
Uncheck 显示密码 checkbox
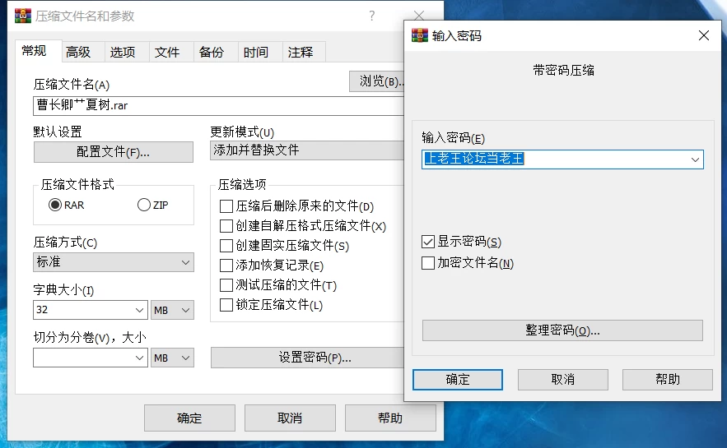coord(428,242)
